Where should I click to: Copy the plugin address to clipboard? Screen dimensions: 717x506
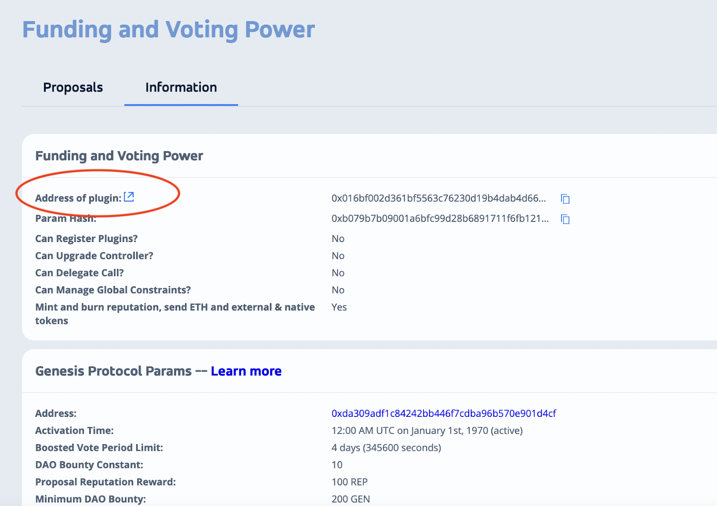point(565,199)
